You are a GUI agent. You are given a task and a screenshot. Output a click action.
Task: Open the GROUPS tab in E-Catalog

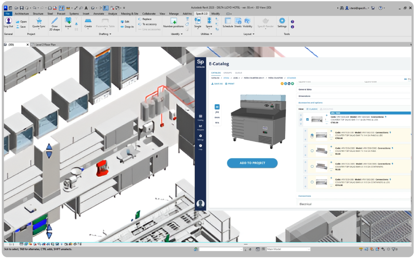[227, 73]
